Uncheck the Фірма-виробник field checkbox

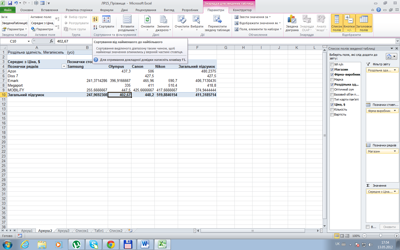332,74
